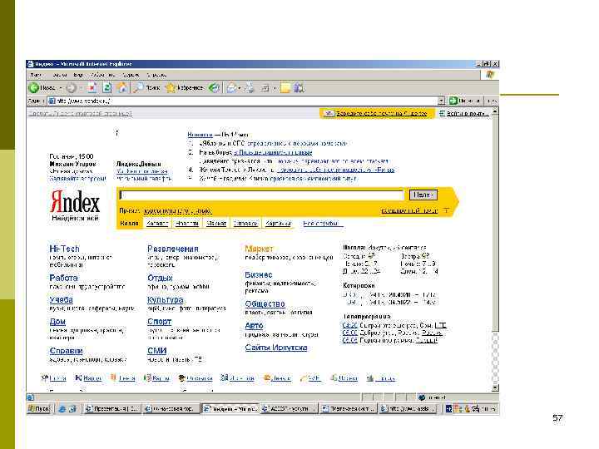The height and width of the screenshot is (449, 599).
Task: Select the Словари search tab
Action: (245, 224)
